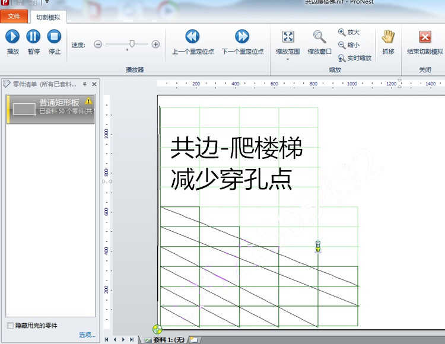Activate Zoom Window tool (缩放窗口)
This screenshot has height=344, width=445.
pyautogui.click(x=320, y=42)
